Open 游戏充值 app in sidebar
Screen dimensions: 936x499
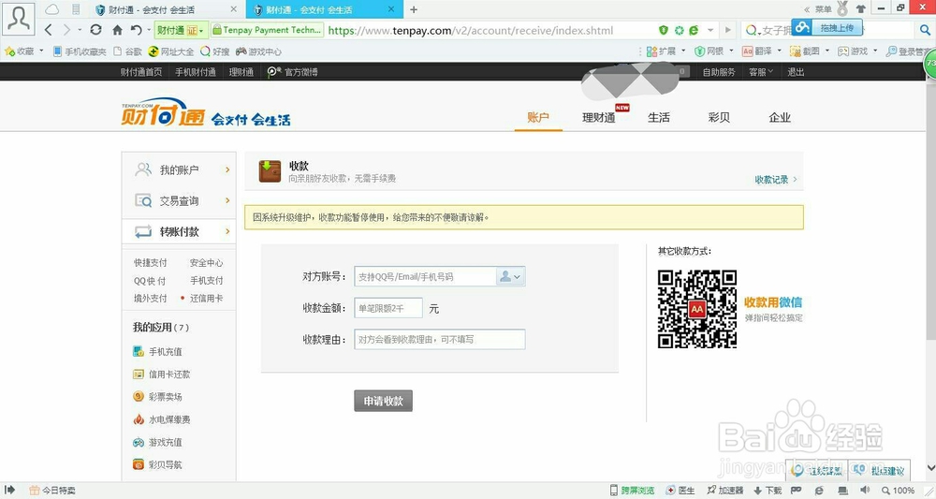click(x=157, y=442)
